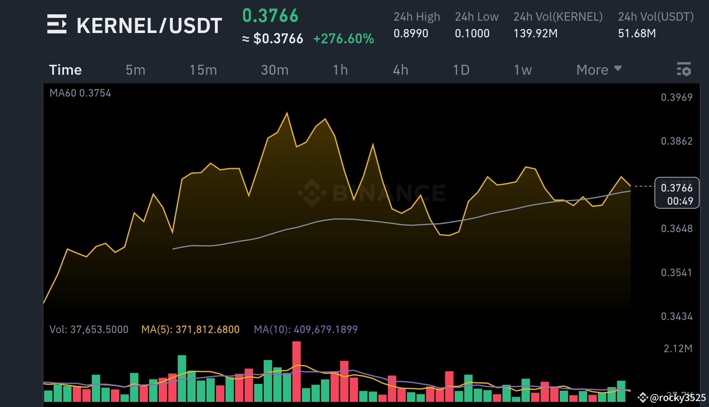Screen dimensions: 709x407
Task: Click the Binance logo next to @rocky3525
Action: (642, 397)
